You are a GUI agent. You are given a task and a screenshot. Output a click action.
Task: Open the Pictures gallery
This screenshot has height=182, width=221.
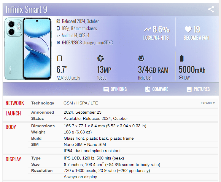coord(198,89)
